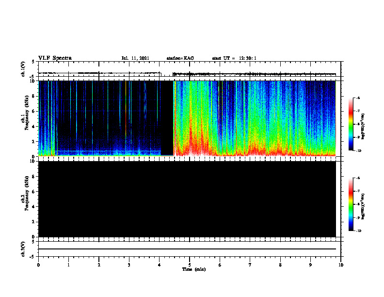This screenshot has width=384, height=297.
Task: Click the time axis tick label "9"
Action: tap(310, 265)
